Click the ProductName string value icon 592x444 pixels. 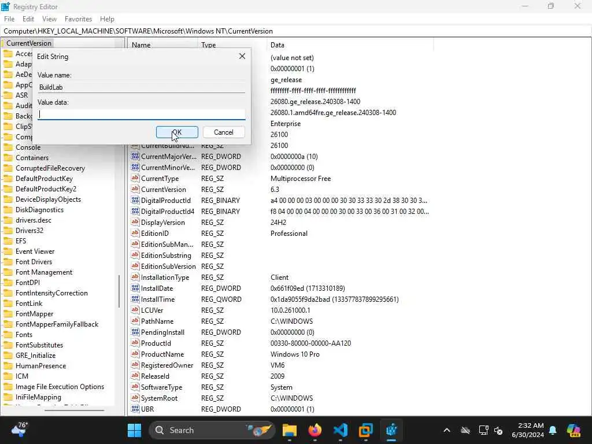135,354
